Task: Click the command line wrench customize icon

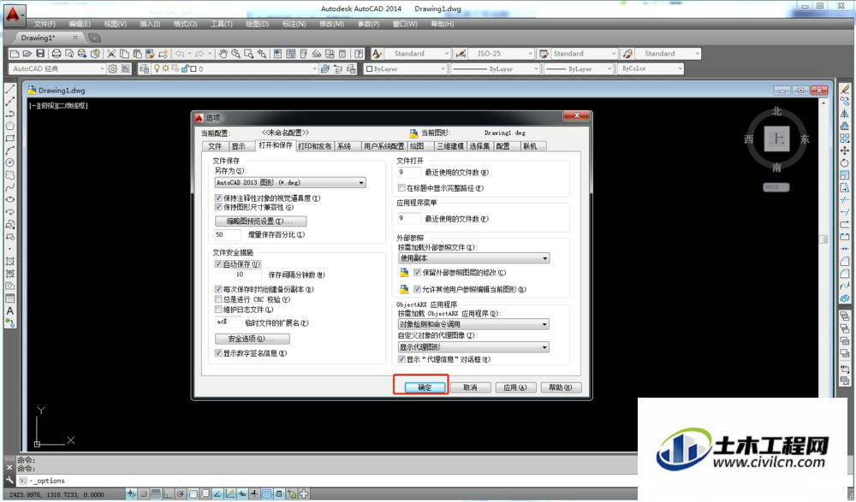Action: point(9,480)
